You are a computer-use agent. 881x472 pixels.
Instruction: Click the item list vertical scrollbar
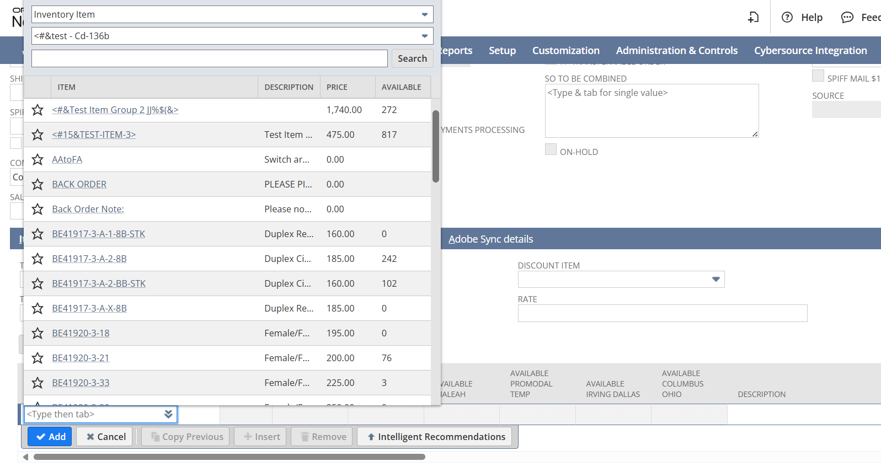click(x=436, y=147)
